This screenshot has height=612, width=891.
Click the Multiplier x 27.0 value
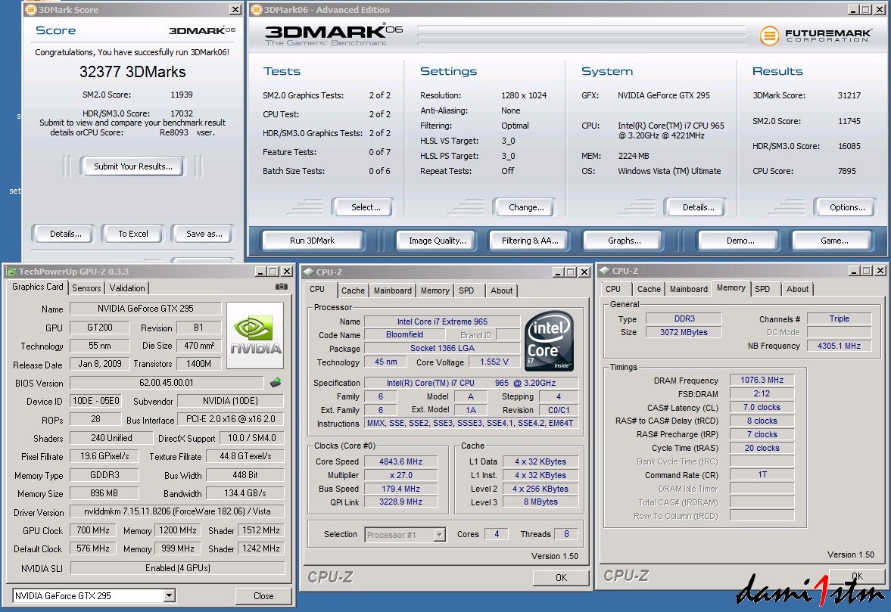pos(400,475)
